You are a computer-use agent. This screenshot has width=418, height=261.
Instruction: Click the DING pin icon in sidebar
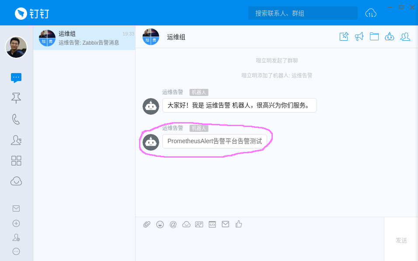coord(16,98)
